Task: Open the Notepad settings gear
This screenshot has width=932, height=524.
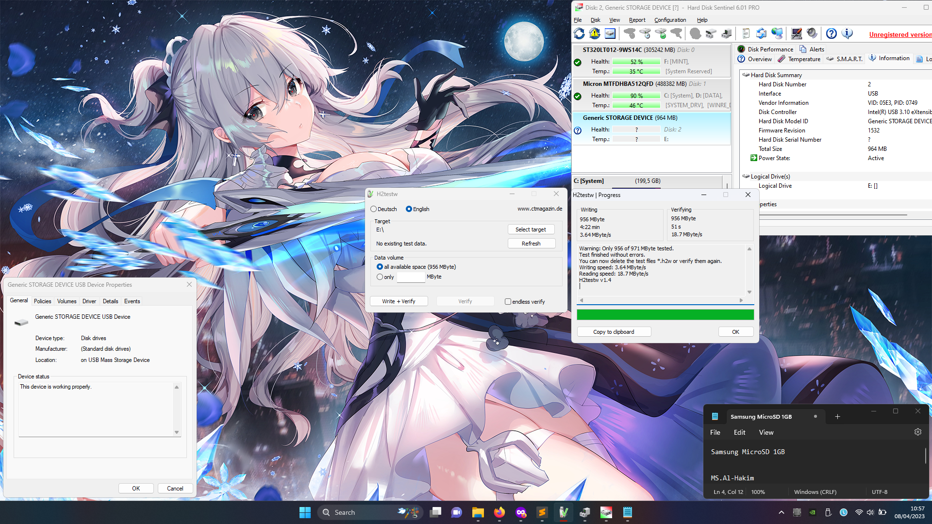Action: point(917,432)
